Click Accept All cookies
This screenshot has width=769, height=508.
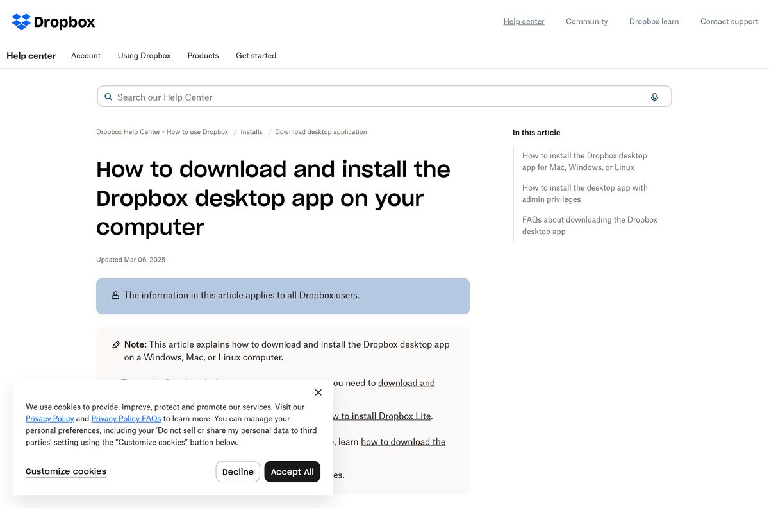click(292, 471)
